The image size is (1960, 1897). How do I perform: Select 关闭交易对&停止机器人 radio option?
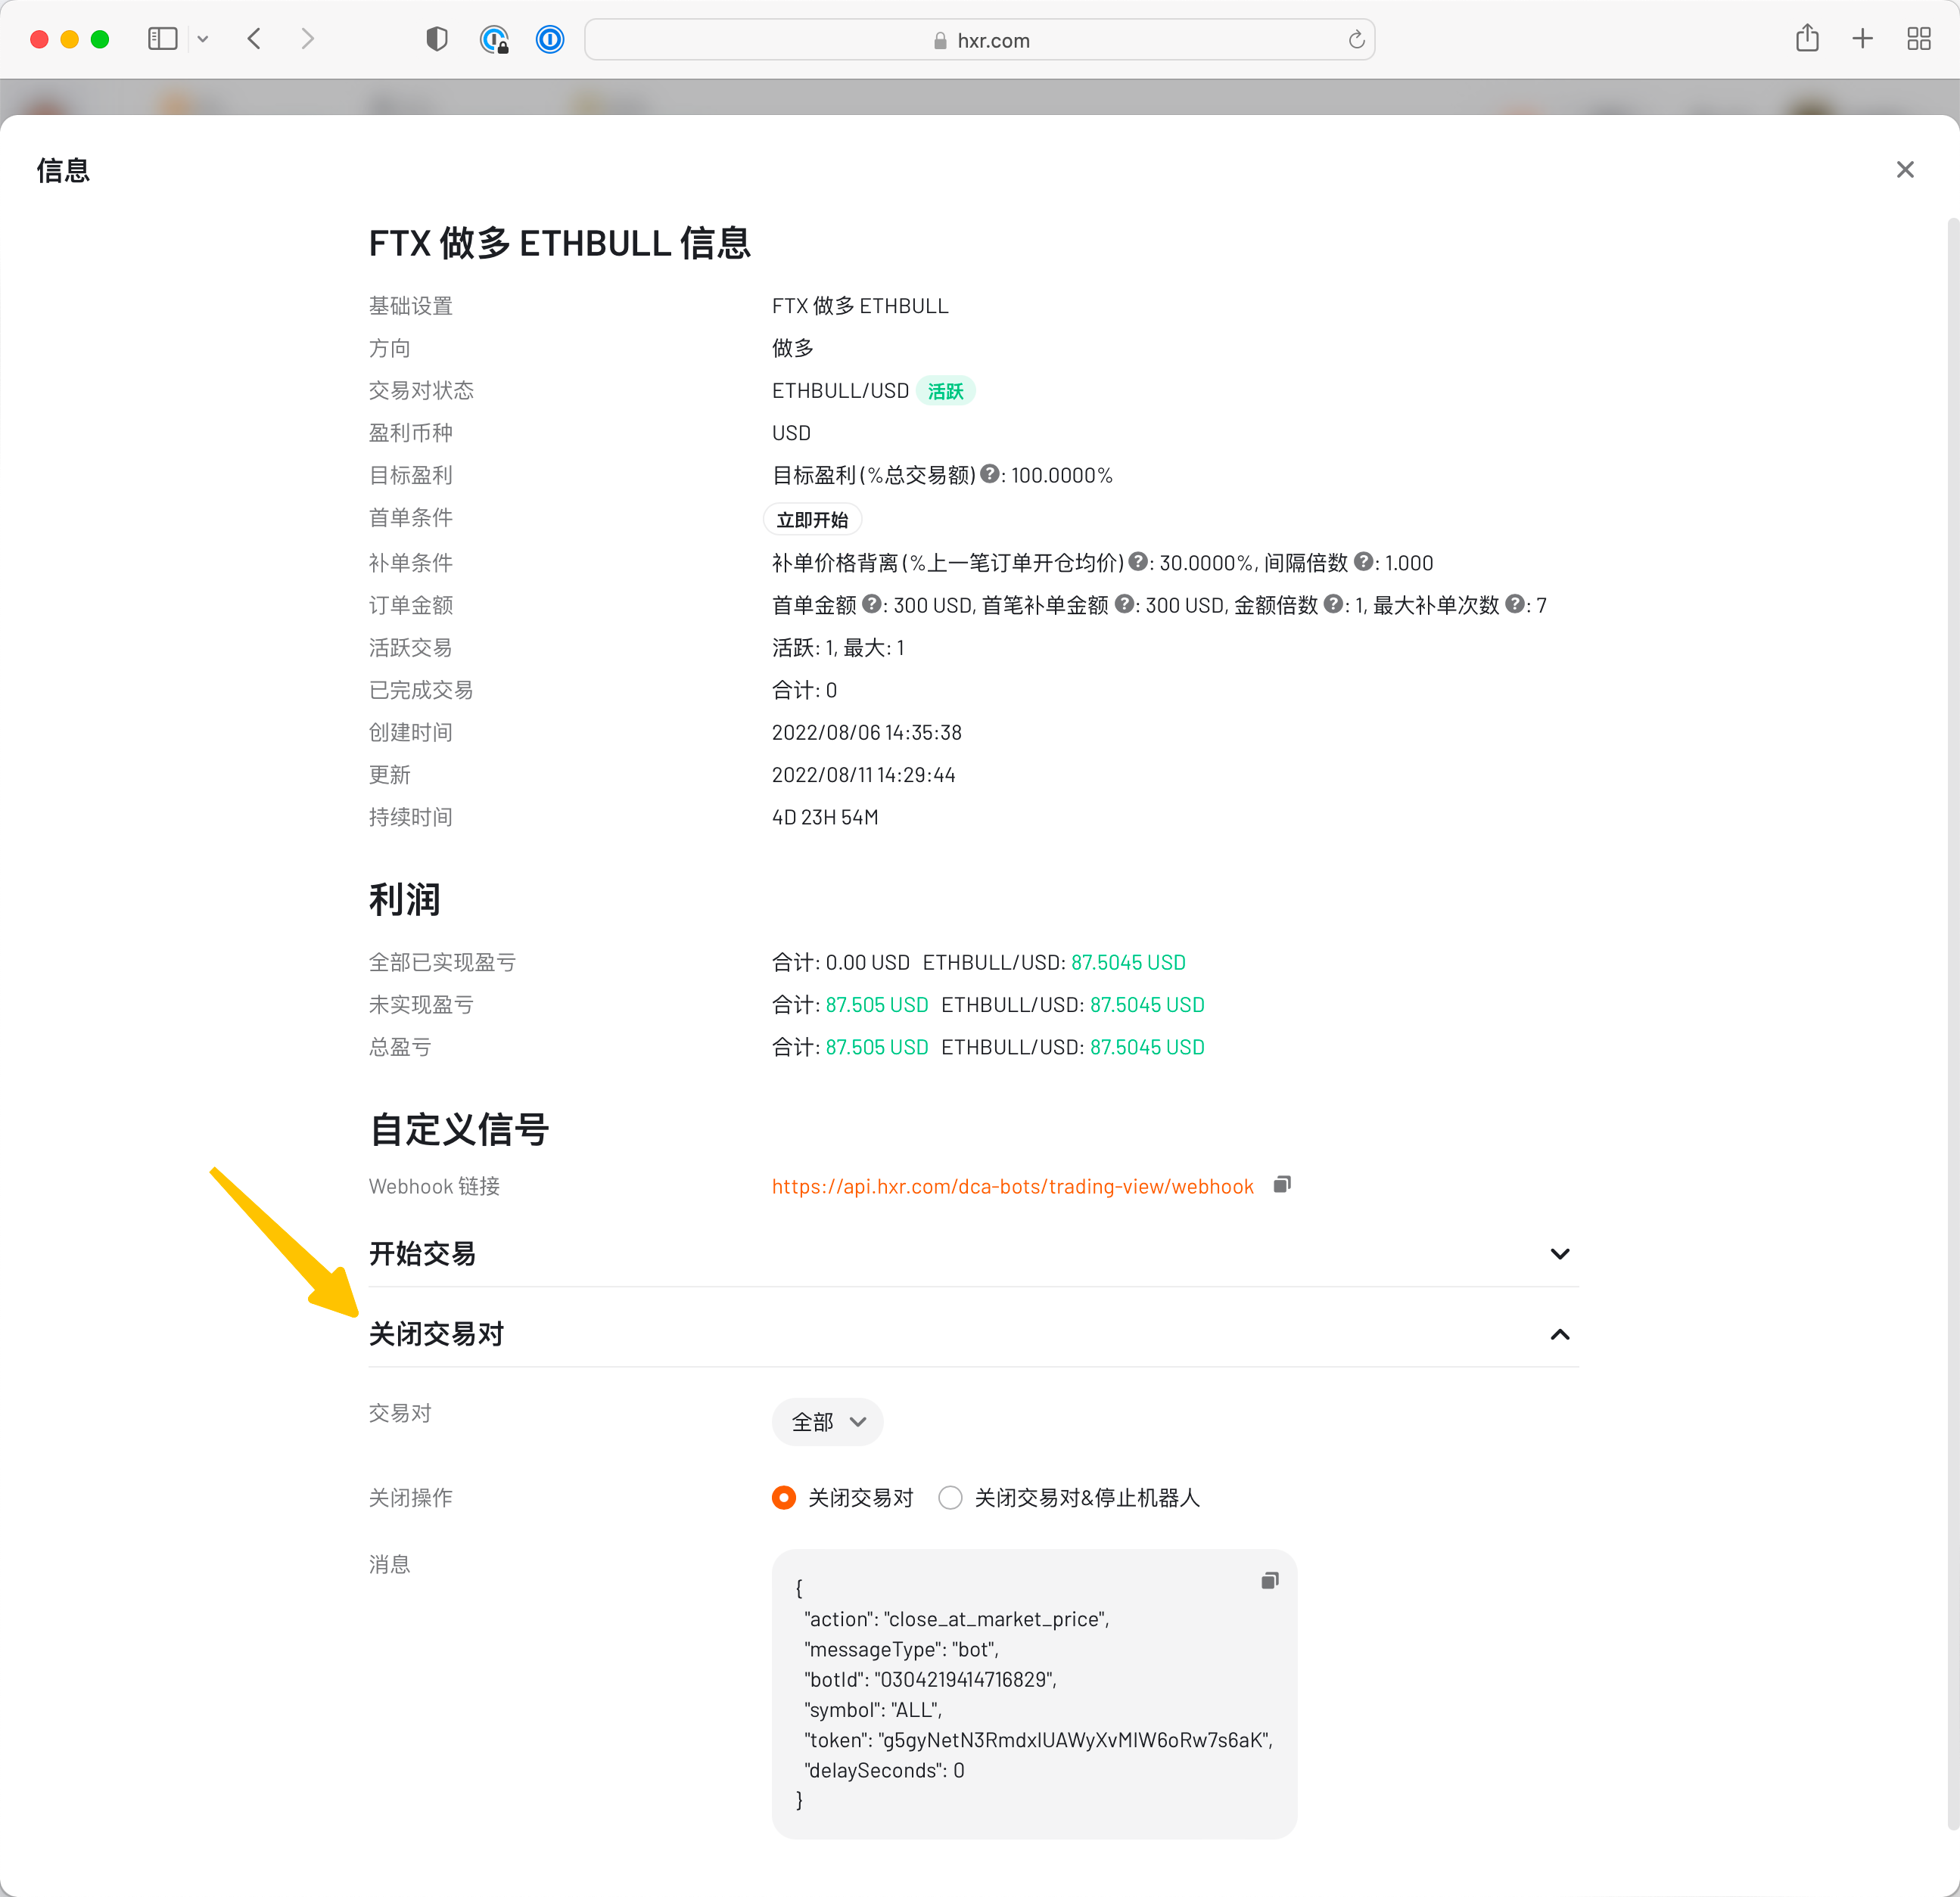pyautogui.click(x=950, y=1497)
